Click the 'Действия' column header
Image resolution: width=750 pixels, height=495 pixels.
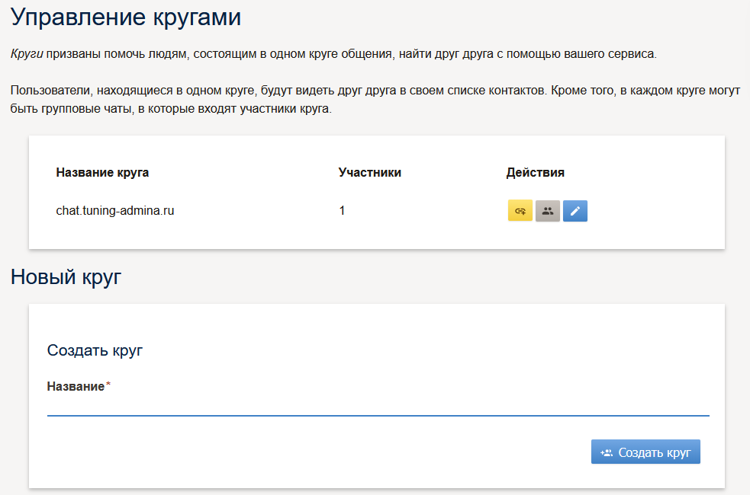coord(536,172)
